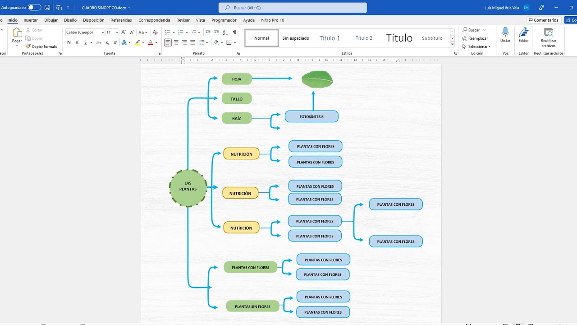Open Fuente dialog launcher
Screen dimensions: 577x325
159,53
